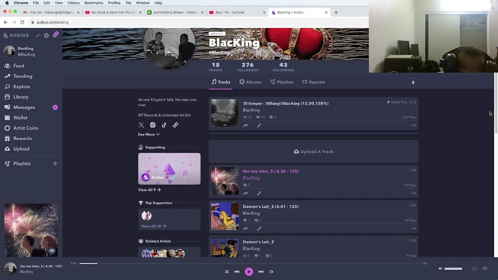498x280 pixels.
Task: Like Demon's Lair_2 (4.41 - 125) via heart icon
Action: coord(245,220)
